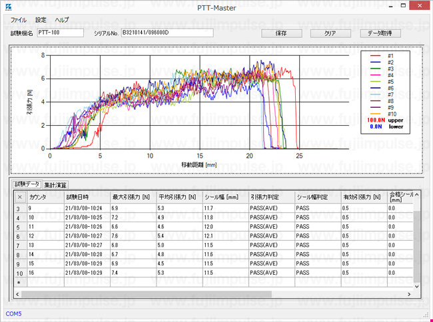Click the 試験機名 field containing PTT-100

59,33
